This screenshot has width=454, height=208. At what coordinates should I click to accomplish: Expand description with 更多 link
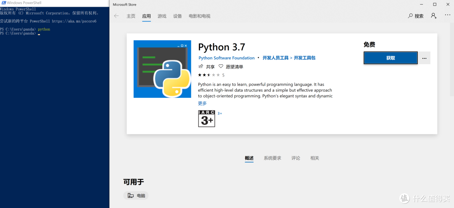(x=202, y=103)
